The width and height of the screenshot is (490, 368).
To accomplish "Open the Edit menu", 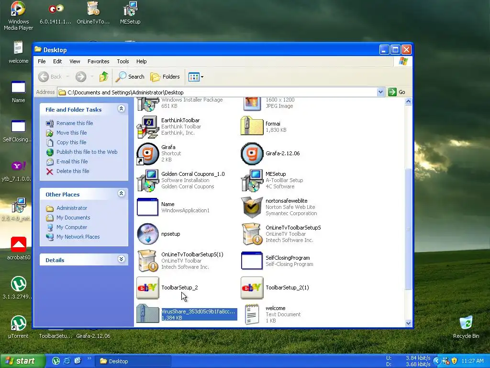I will [57, 61].
